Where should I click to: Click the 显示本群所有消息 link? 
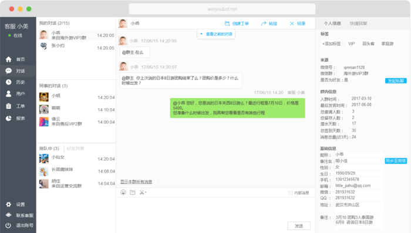[136, 182]
